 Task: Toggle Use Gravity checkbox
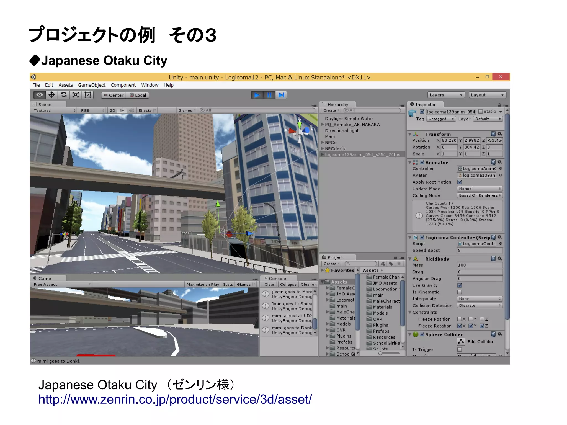pos(460,285)
